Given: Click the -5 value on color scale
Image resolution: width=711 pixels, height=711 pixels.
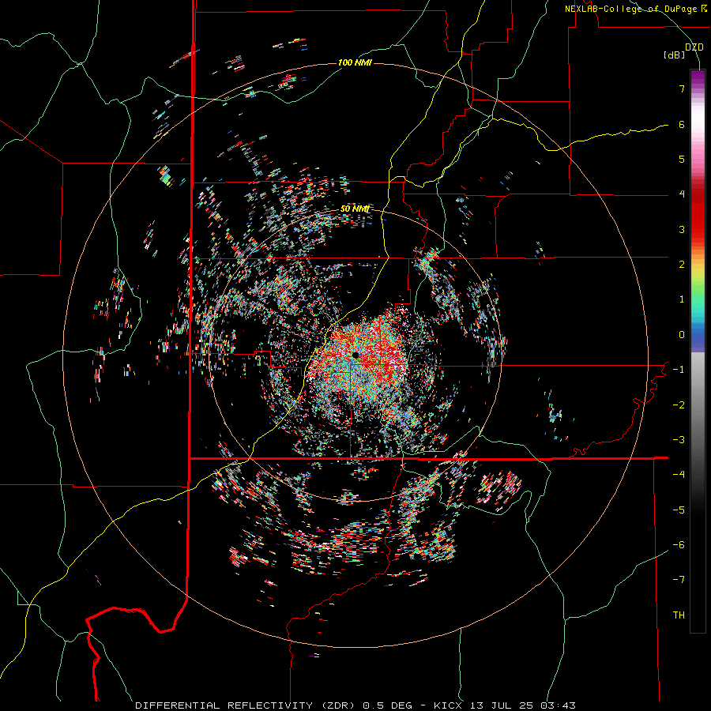Looking at the screenshot, I should [x=679, y=510].
